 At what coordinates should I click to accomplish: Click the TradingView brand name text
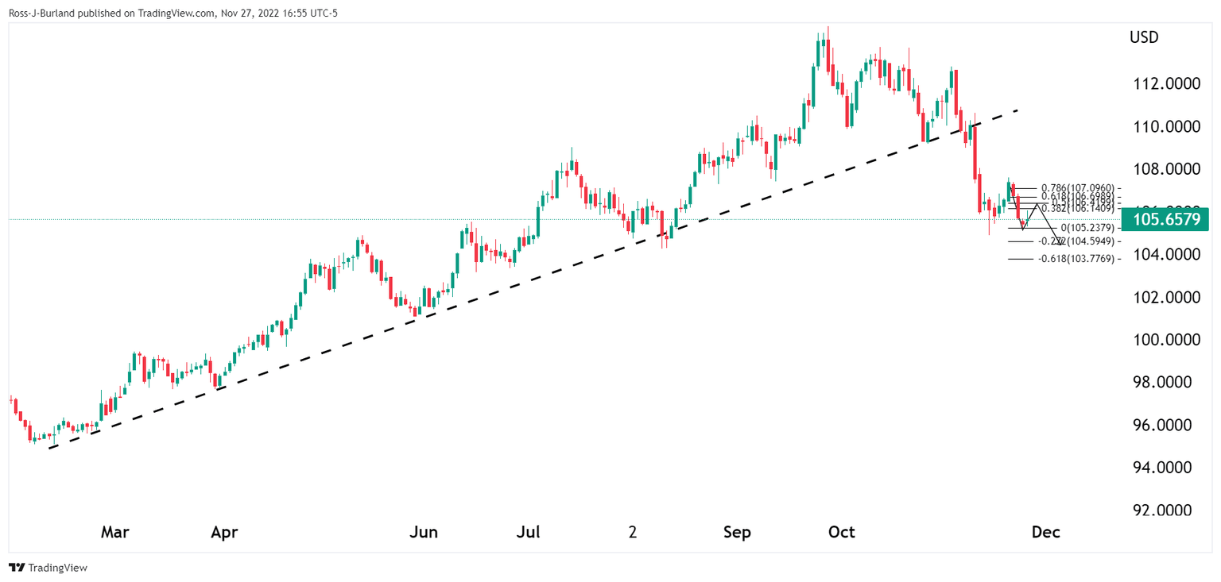point(57,568)
